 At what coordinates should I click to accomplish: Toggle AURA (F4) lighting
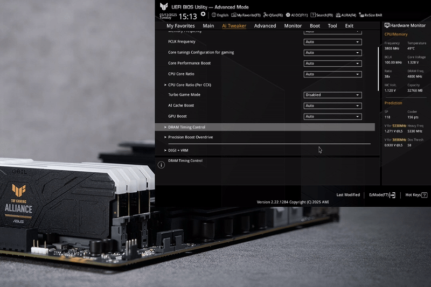(x=346, y=15)
